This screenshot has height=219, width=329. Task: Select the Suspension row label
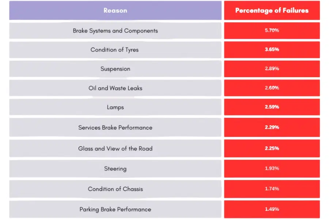coord(115,69)
